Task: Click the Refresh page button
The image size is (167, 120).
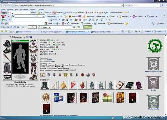Action: pyautogui.click(x=126, y=5)
